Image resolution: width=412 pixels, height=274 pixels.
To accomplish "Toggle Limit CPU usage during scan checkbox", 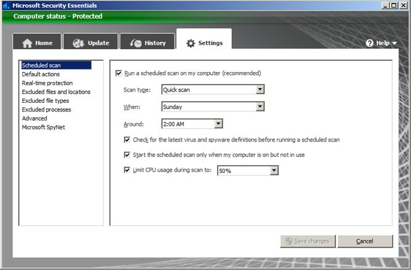I will pos(127,170).
